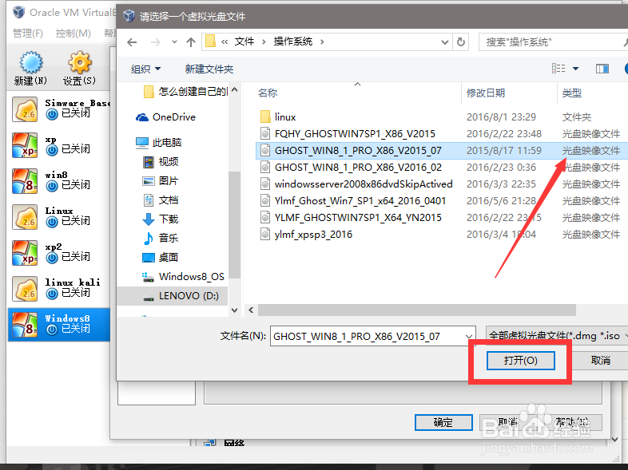Expand path chevron after 操作系统 in address bar
The height and width of the screenshot is (470, 628).
tap(322, 41)
